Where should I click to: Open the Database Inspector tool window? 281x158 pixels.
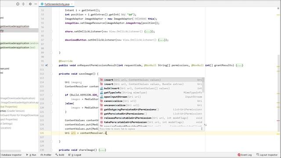click(x=11, y=155)
